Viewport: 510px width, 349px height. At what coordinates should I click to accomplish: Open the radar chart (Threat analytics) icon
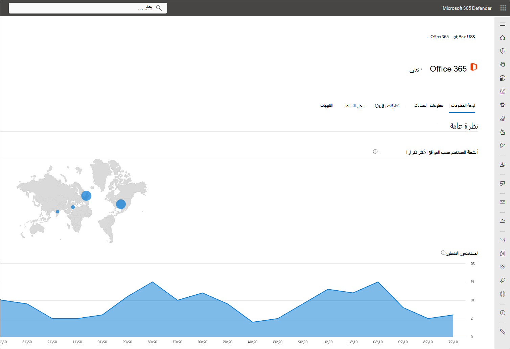tap(503, 91)
